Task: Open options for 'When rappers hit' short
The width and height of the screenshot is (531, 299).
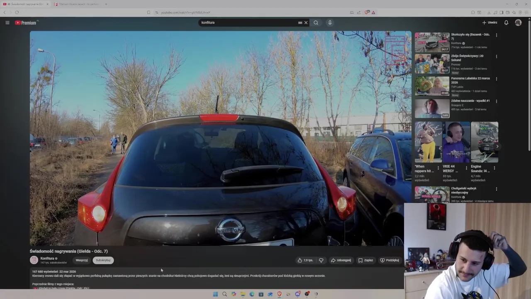Action: click(x=438, y=168)
